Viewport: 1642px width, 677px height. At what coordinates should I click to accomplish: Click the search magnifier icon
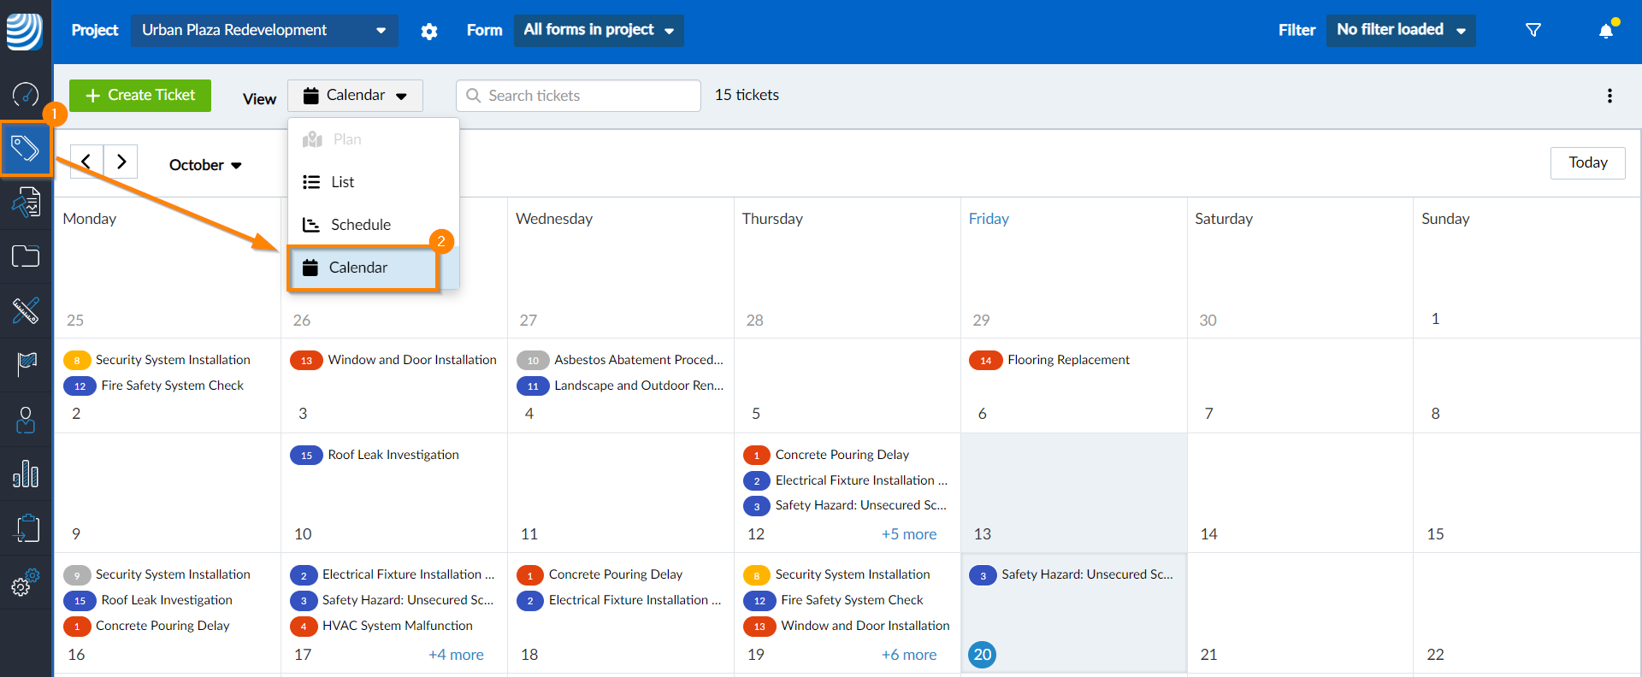[x=474, y=96]
